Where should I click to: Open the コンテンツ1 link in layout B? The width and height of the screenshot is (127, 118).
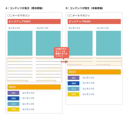pos(74,28)
